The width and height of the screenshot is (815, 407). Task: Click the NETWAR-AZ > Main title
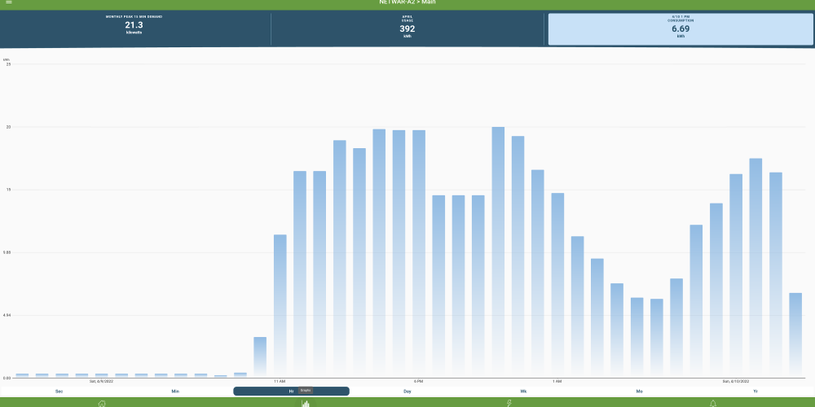407,2
